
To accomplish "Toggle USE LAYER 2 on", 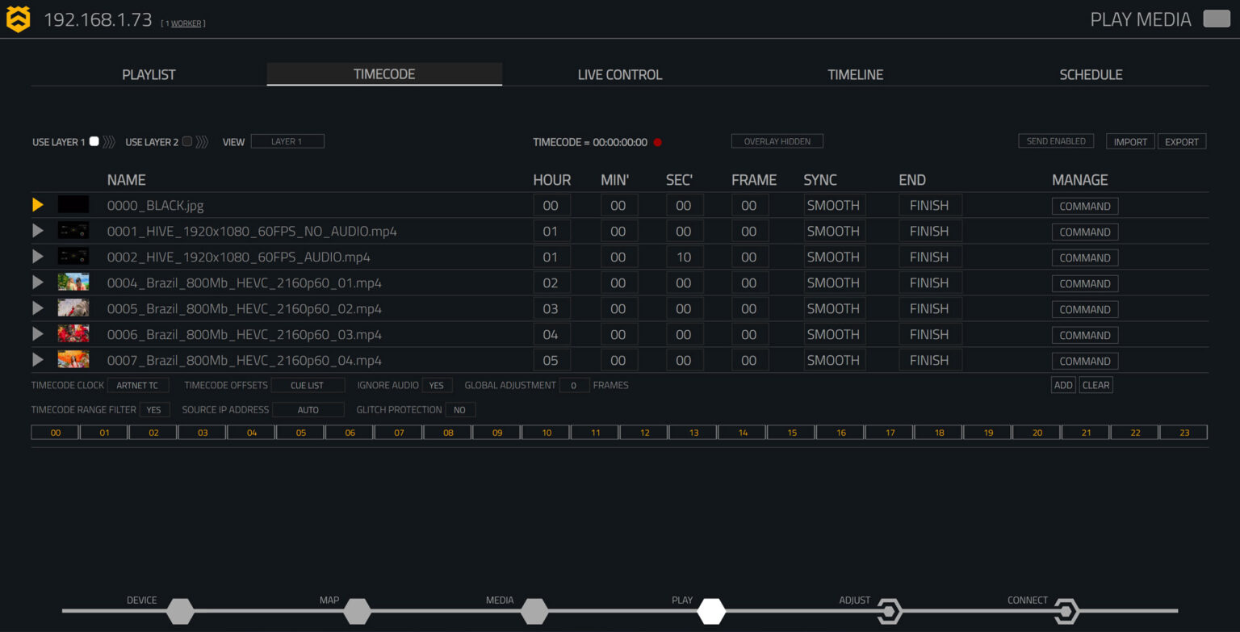I will click(x=186, y=140).
